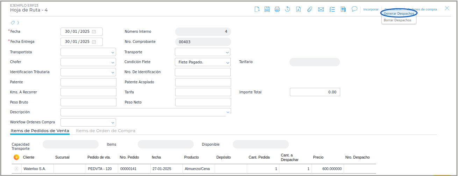Open the comments speech bubble icon
Image resolution: width=458 pixels, height=176 pixels.
(x=354, y=9)
